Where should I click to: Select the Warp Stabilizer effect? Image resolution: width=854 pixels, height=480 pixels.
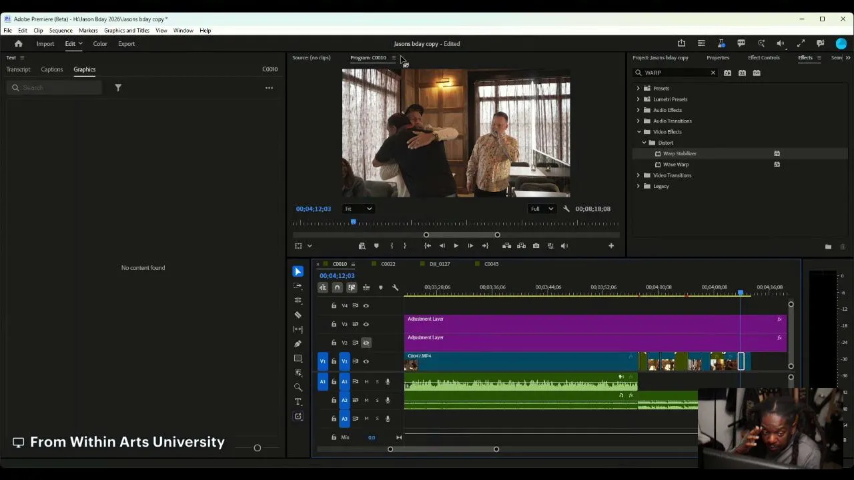pos(680,153)
